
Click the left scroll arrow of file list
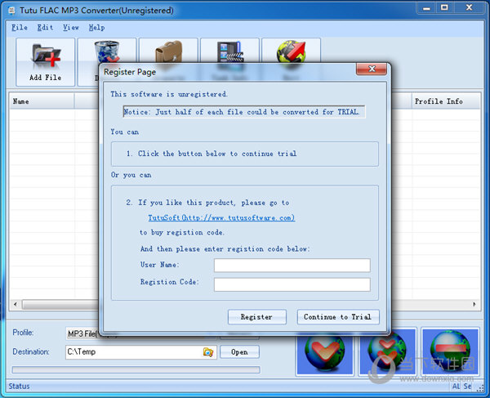(16, 304)
